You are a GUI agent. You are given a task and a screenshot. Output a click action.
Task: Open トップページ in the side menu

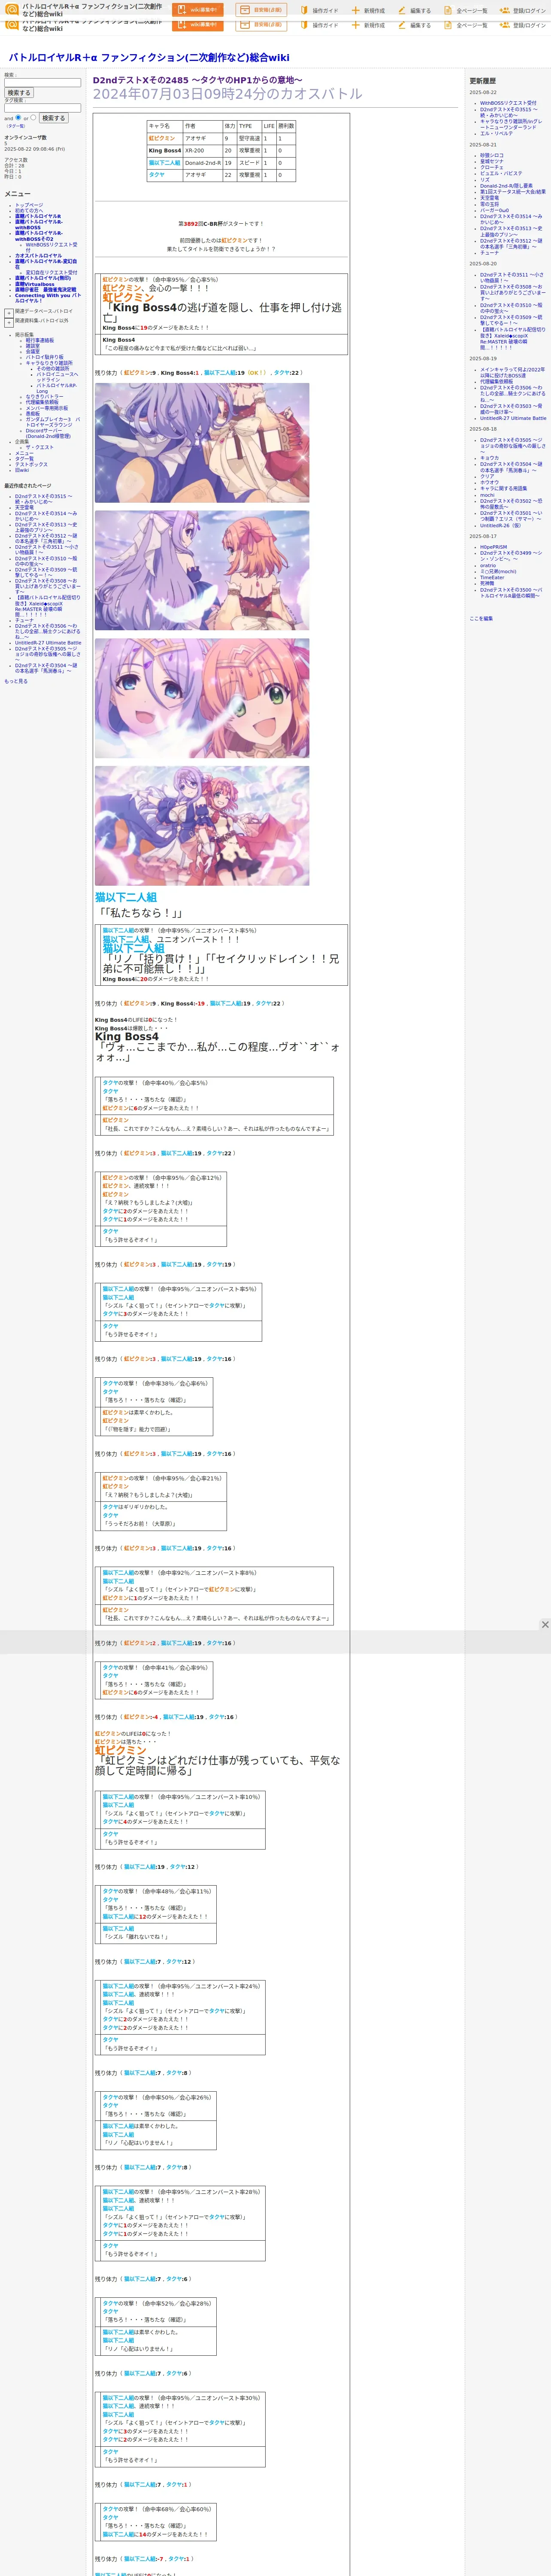point(29,205)
